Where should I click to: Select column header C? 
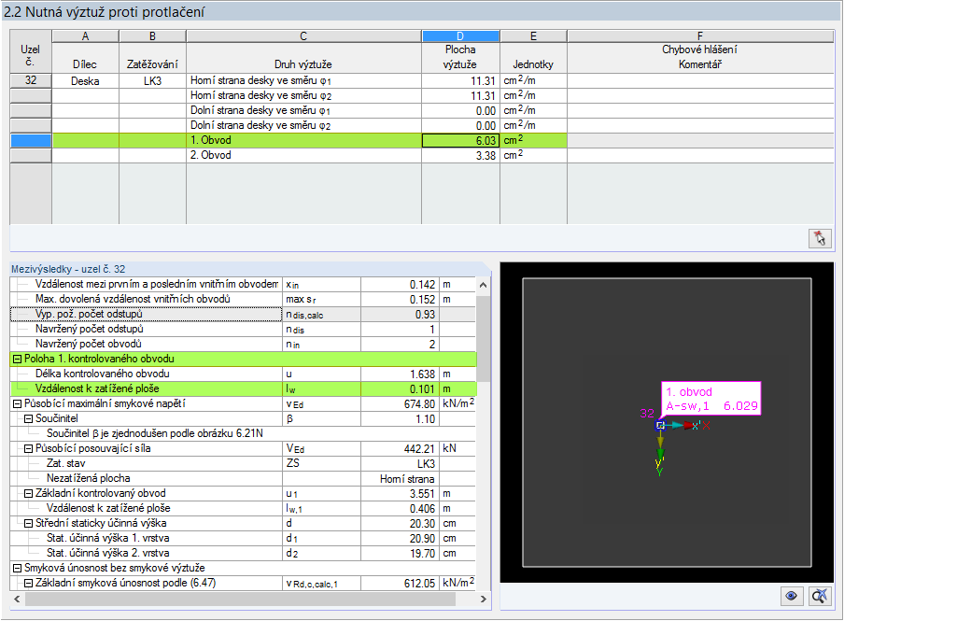(303, 36)
